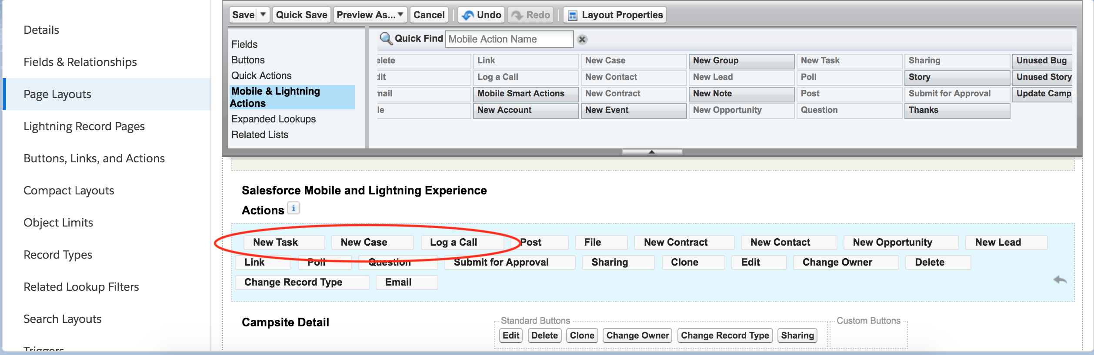
Task: Open Compact Layouts page
Action: click(x=69, y=191)
